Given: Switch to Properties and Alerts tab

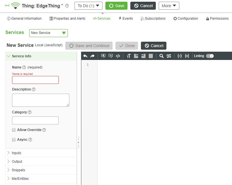Looking at the screenshot, I should click(67, 19).
